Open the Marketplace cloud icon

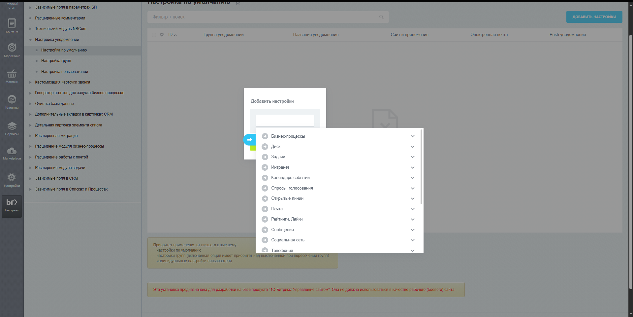click(12, 153)
